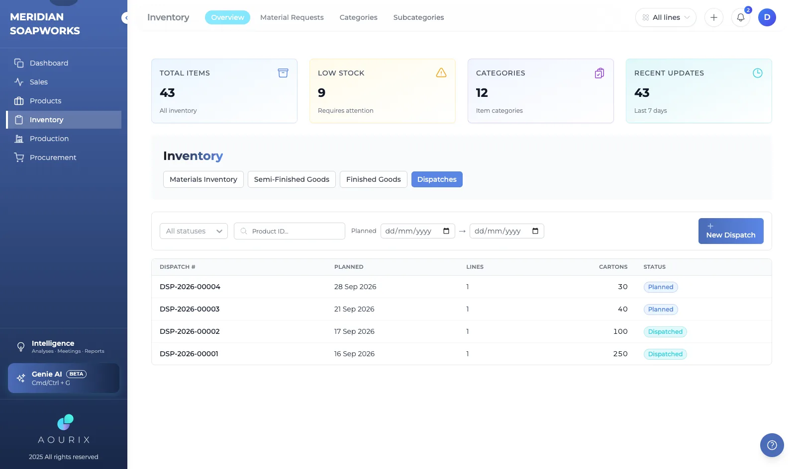This screenshot has width=796, height=469.
Task: Launch Genie AI assistant
Action: pos(64,378)
